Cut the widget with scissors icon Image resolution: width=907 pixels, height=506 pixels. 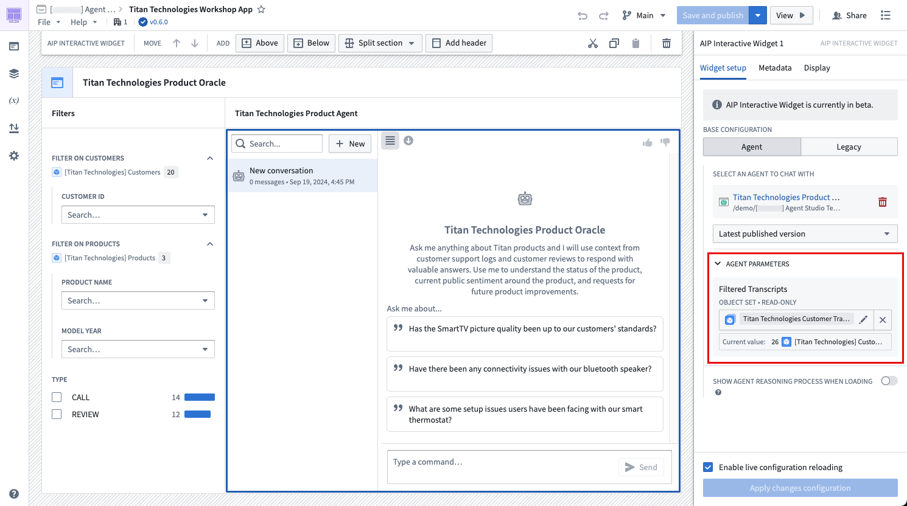pyautogui.click(x=593, y=43)
